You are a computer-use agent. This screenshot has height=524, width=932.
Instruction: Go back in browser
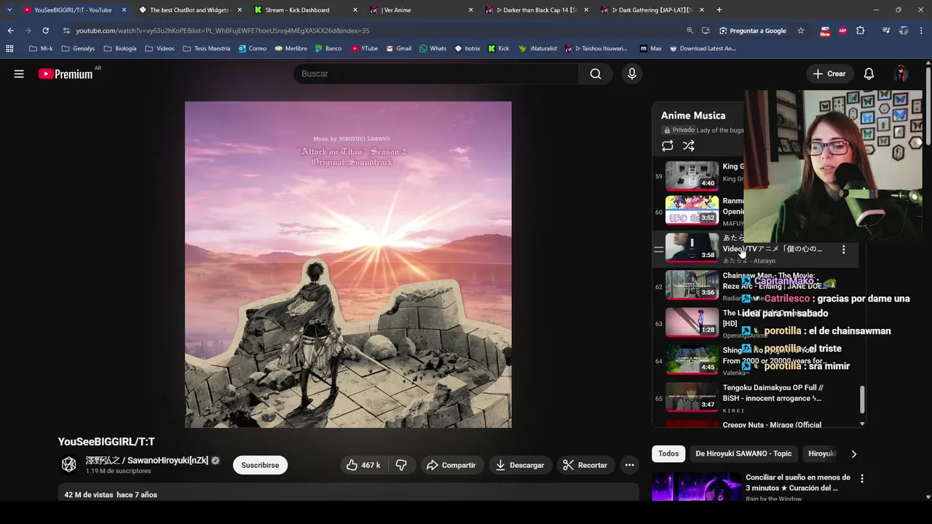click(x=10, y=31)
